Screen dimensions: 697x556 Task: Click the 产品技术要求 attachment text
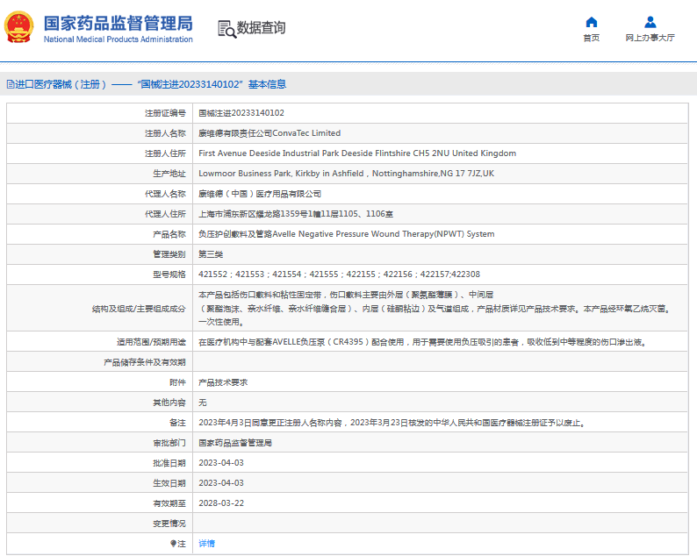coord(223,382)
